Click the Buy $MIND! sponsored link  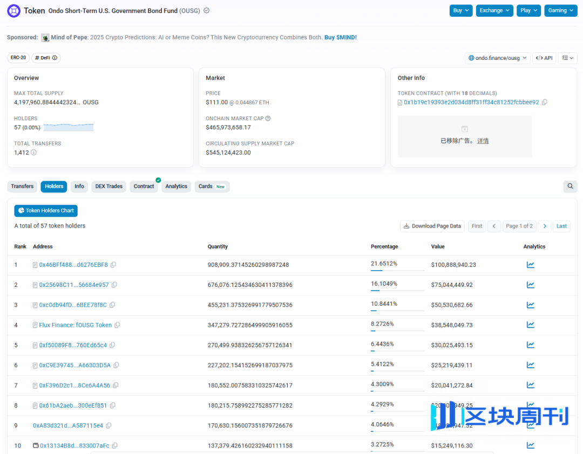[x=341, y=37]
